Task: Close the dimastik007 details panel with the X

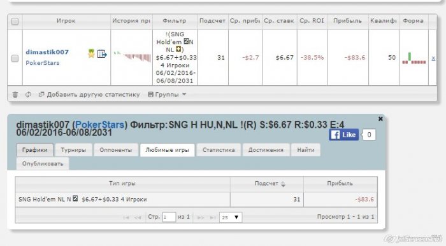Action: coord(380,119)
